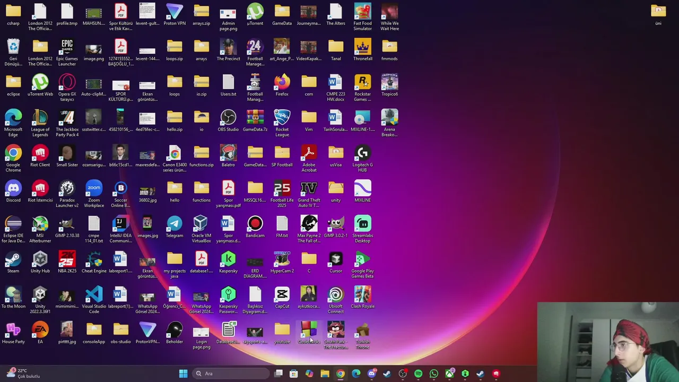This screenshot has width=679, height=382.
Task: Open MSI Afterburner desktop shortcut
Action: coord(40,229)
